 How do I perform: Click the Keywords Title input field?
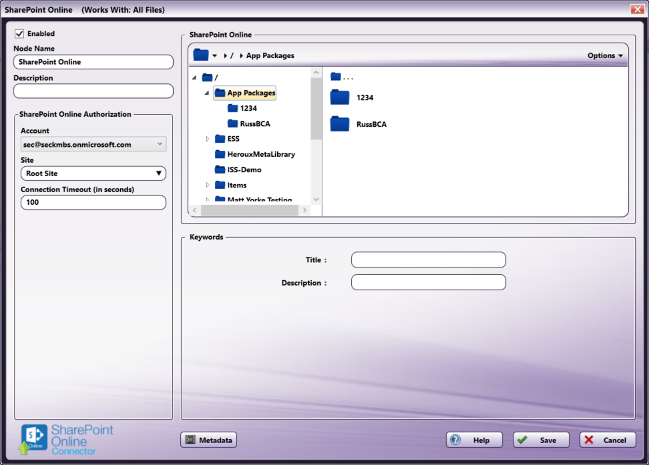click(429, 260)
